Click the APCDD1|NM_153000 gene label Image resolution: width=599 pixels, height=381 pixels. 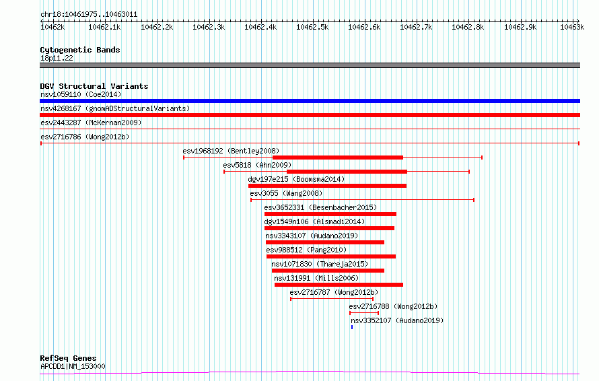click(x=73, y=366)
